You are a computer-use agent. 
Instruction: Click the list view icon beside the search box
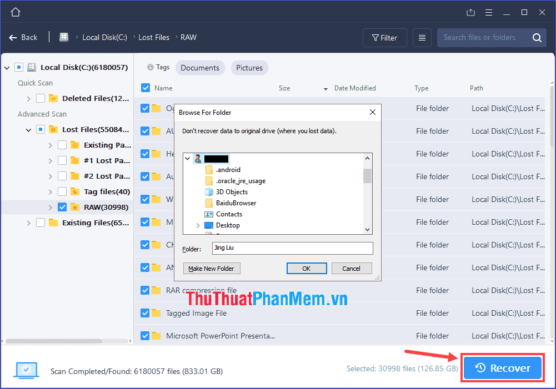[422, 37]
